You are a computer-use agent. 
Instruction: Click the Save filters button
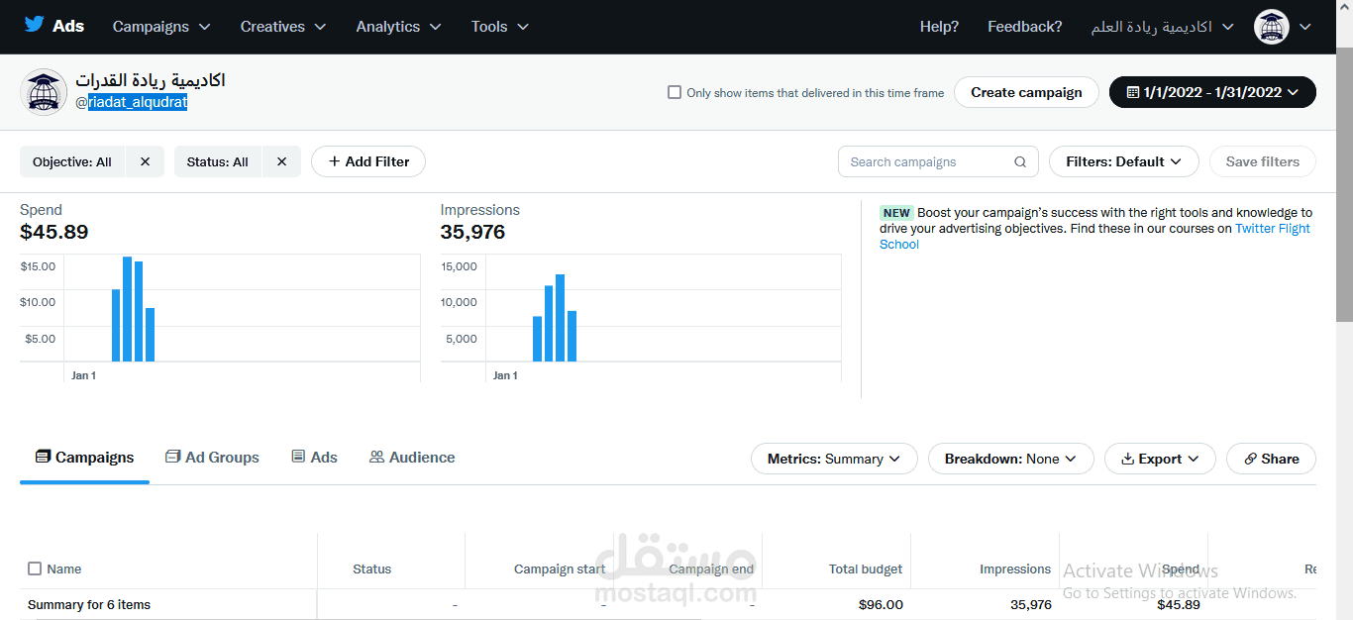pos(1263,161)
